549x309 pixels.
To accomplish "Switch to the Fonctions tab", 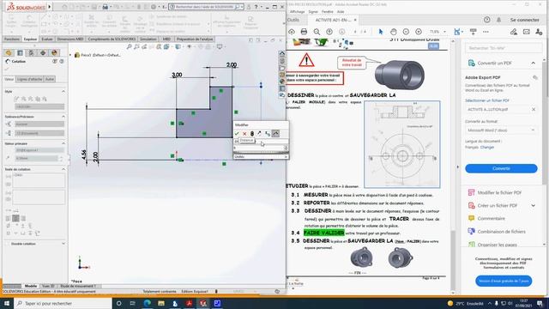I will coord(12,39).
